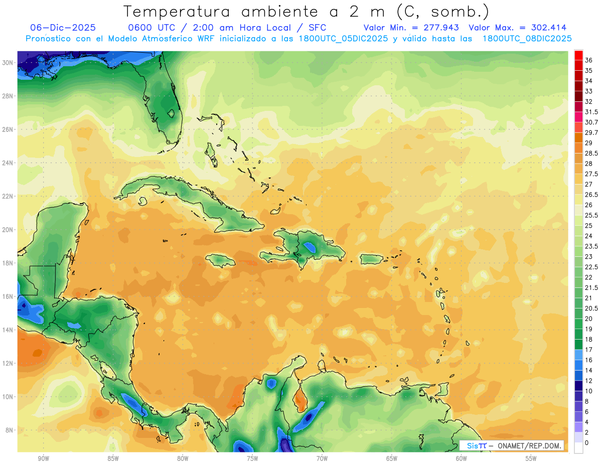Click the "0600 UTC / 2:00 am Hora Local" text
Image resolution: width=602 pixels, height=465 pixels.
click(x=212, y=28)
